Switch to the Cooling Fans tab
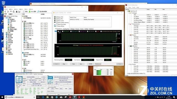Image resolution: width=177 pixels, height=99 pixels. (66, 29)
